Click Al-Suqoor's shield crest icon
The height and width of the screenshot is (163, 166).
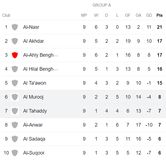(x=15, y=153)
